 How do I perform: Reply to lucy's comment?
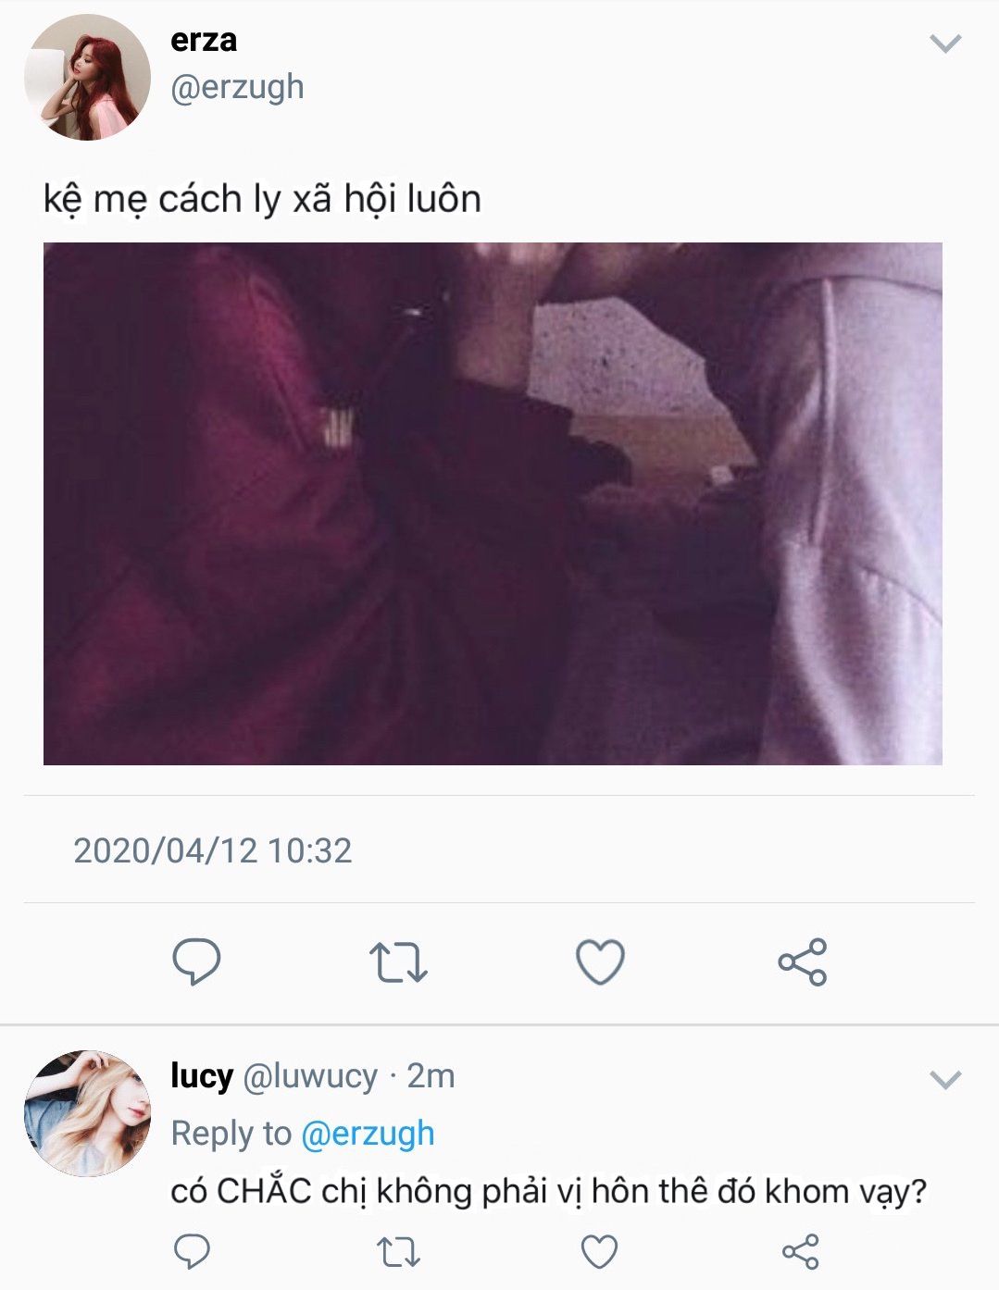point(192,1251)
